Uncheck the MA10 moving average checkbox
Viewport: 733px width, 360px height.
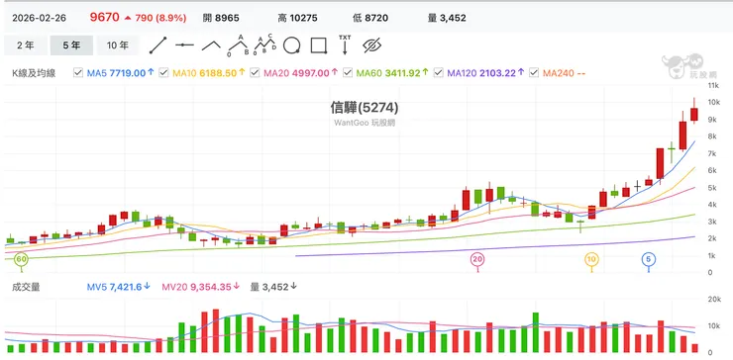[x=163, y=73]
